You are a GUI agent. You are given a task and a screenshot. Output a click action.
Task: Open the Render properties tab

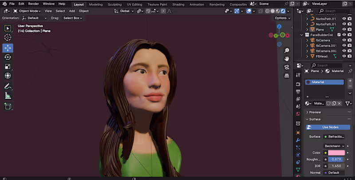click(x=298, y=84)
